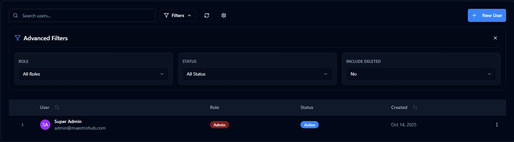Image resolution: width=514 pixels, height=142 pixels.
Task: Click the Role column header
Action: (x=214, y=107)
